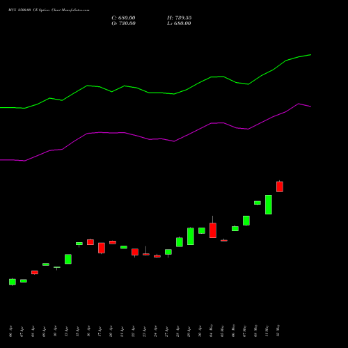Select the 30 Apr date label
The height and width of the screenshot is (348, 348).
(200, 331)
